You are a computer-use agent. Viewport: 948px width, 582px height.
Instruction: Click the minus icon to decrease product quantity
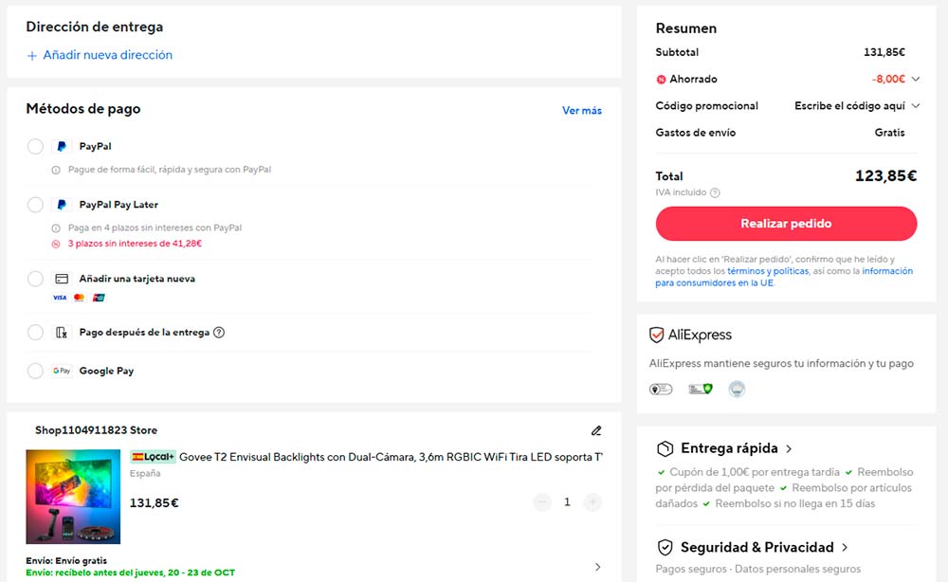[x=542, y=502]
